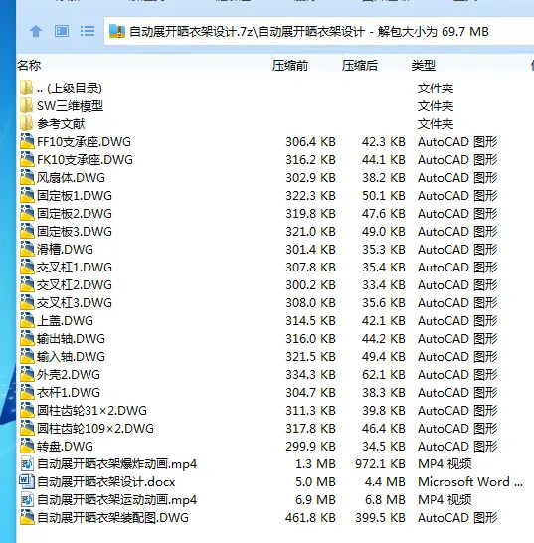This screenshot has width=534, height=543.
Task: Click DWG icon of 风扇体.DWG
Action: [x=27, y=177]
